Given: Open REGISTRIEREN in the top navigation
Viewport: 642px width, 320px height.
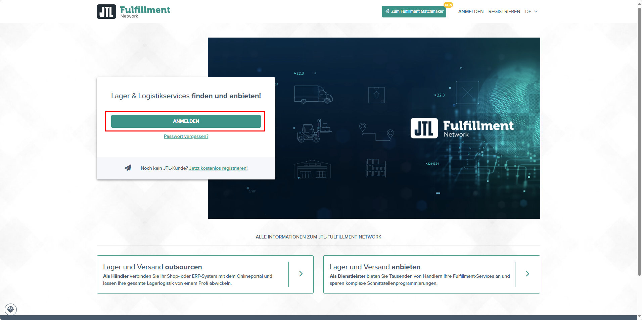Looking at the screenshot, I should pyautogui.click(x=504, y=11).
